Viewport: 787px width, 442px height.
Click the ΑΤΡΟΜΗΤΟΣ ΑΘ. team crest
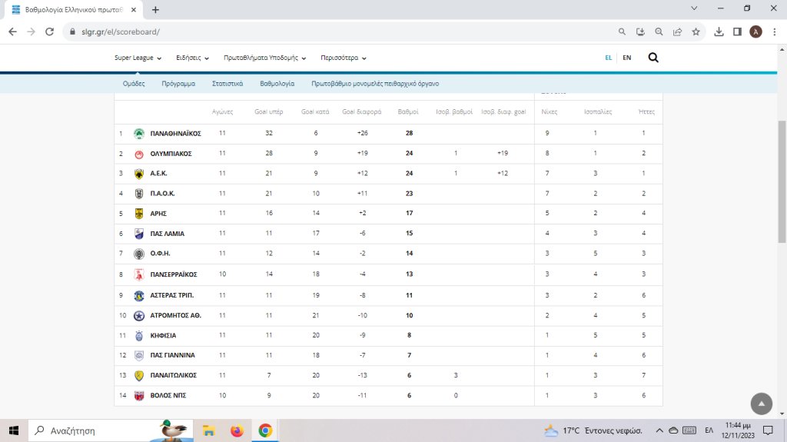pos(139,315)
